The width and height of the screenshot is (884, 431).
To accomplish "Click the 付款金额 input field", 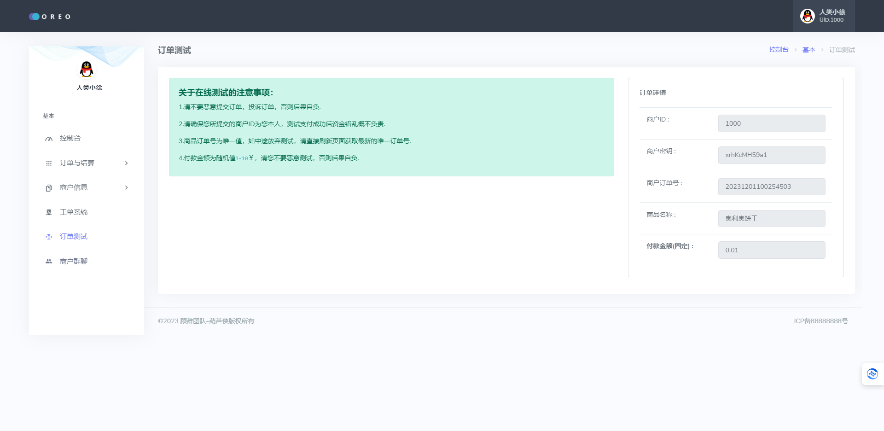I will click(772, 250).
